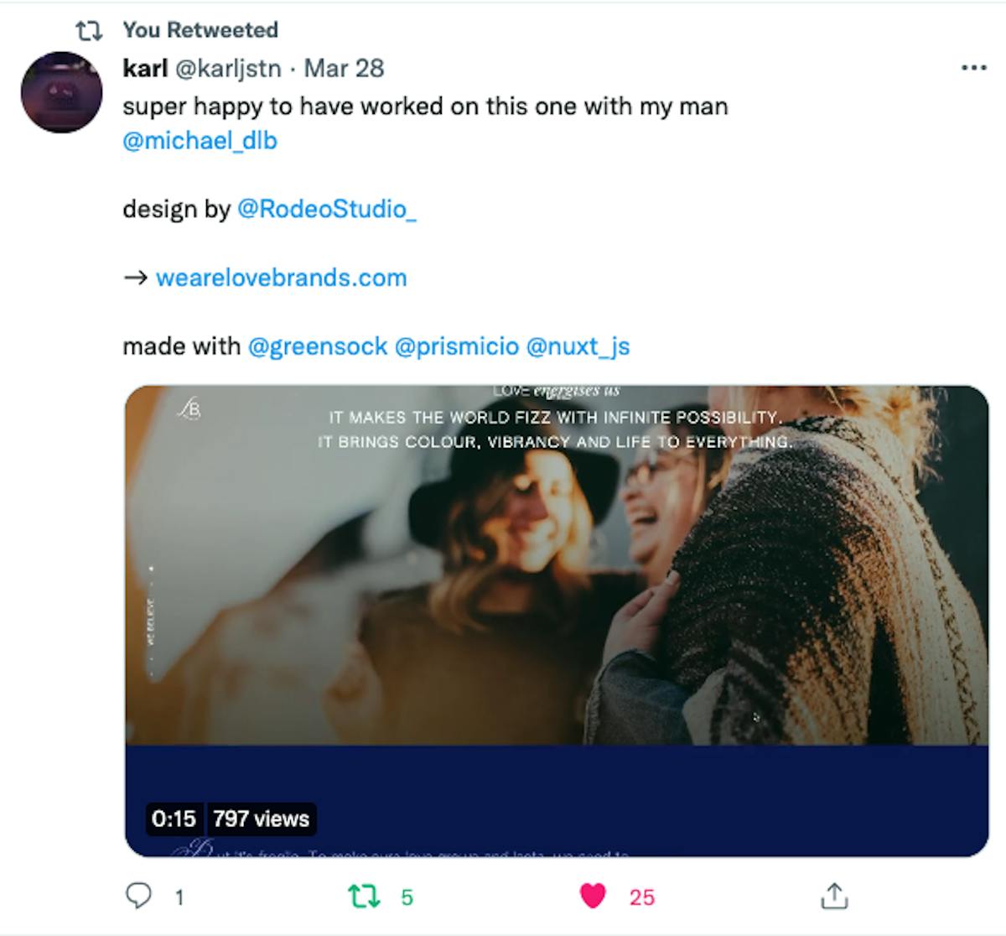Go to the @nuxt_js mention
1006x936 pixels.
click(578, 346)
